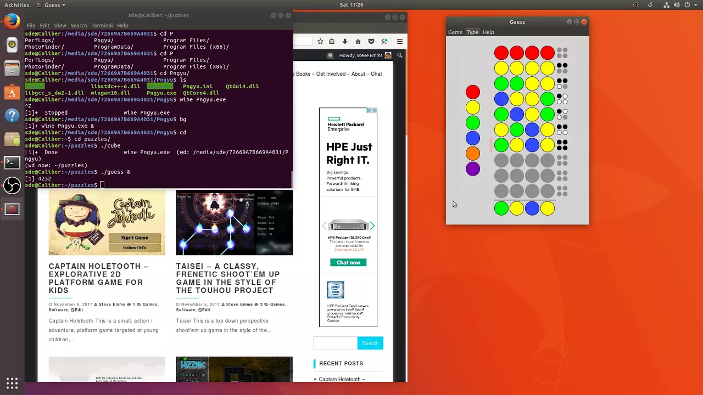Viewport: 703px width, 395px height.
Task: Click the Chat link in site navigation
Action: pyautogui.click(x=376, y=74)
